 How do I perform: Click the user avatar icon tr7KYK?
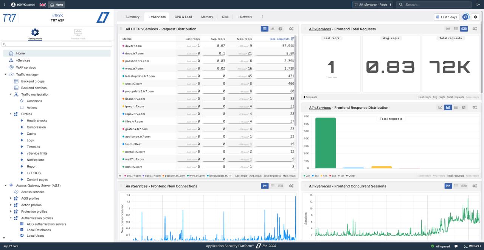coord(14,5)
